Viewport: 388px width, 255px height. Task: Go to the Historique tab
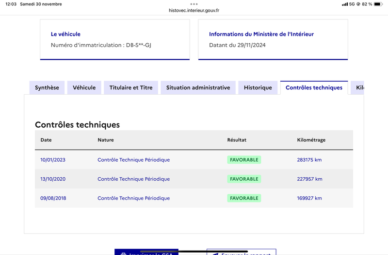[x=258, y=87]
